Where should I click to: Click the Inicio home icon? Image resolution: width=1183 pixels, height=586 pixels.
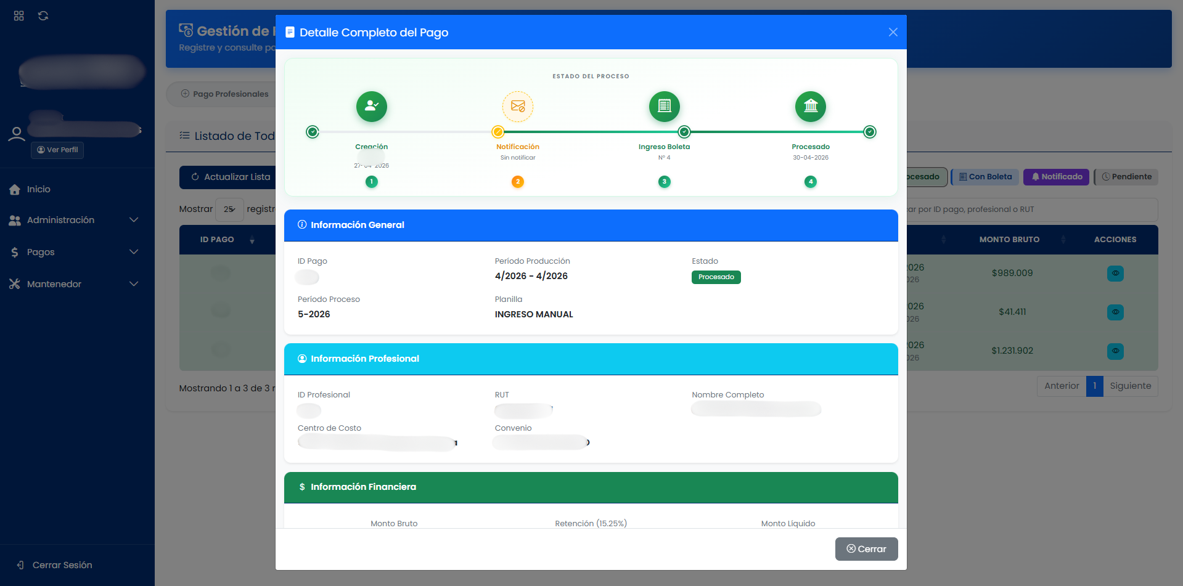pyautogui.click(x=15, y=190)
